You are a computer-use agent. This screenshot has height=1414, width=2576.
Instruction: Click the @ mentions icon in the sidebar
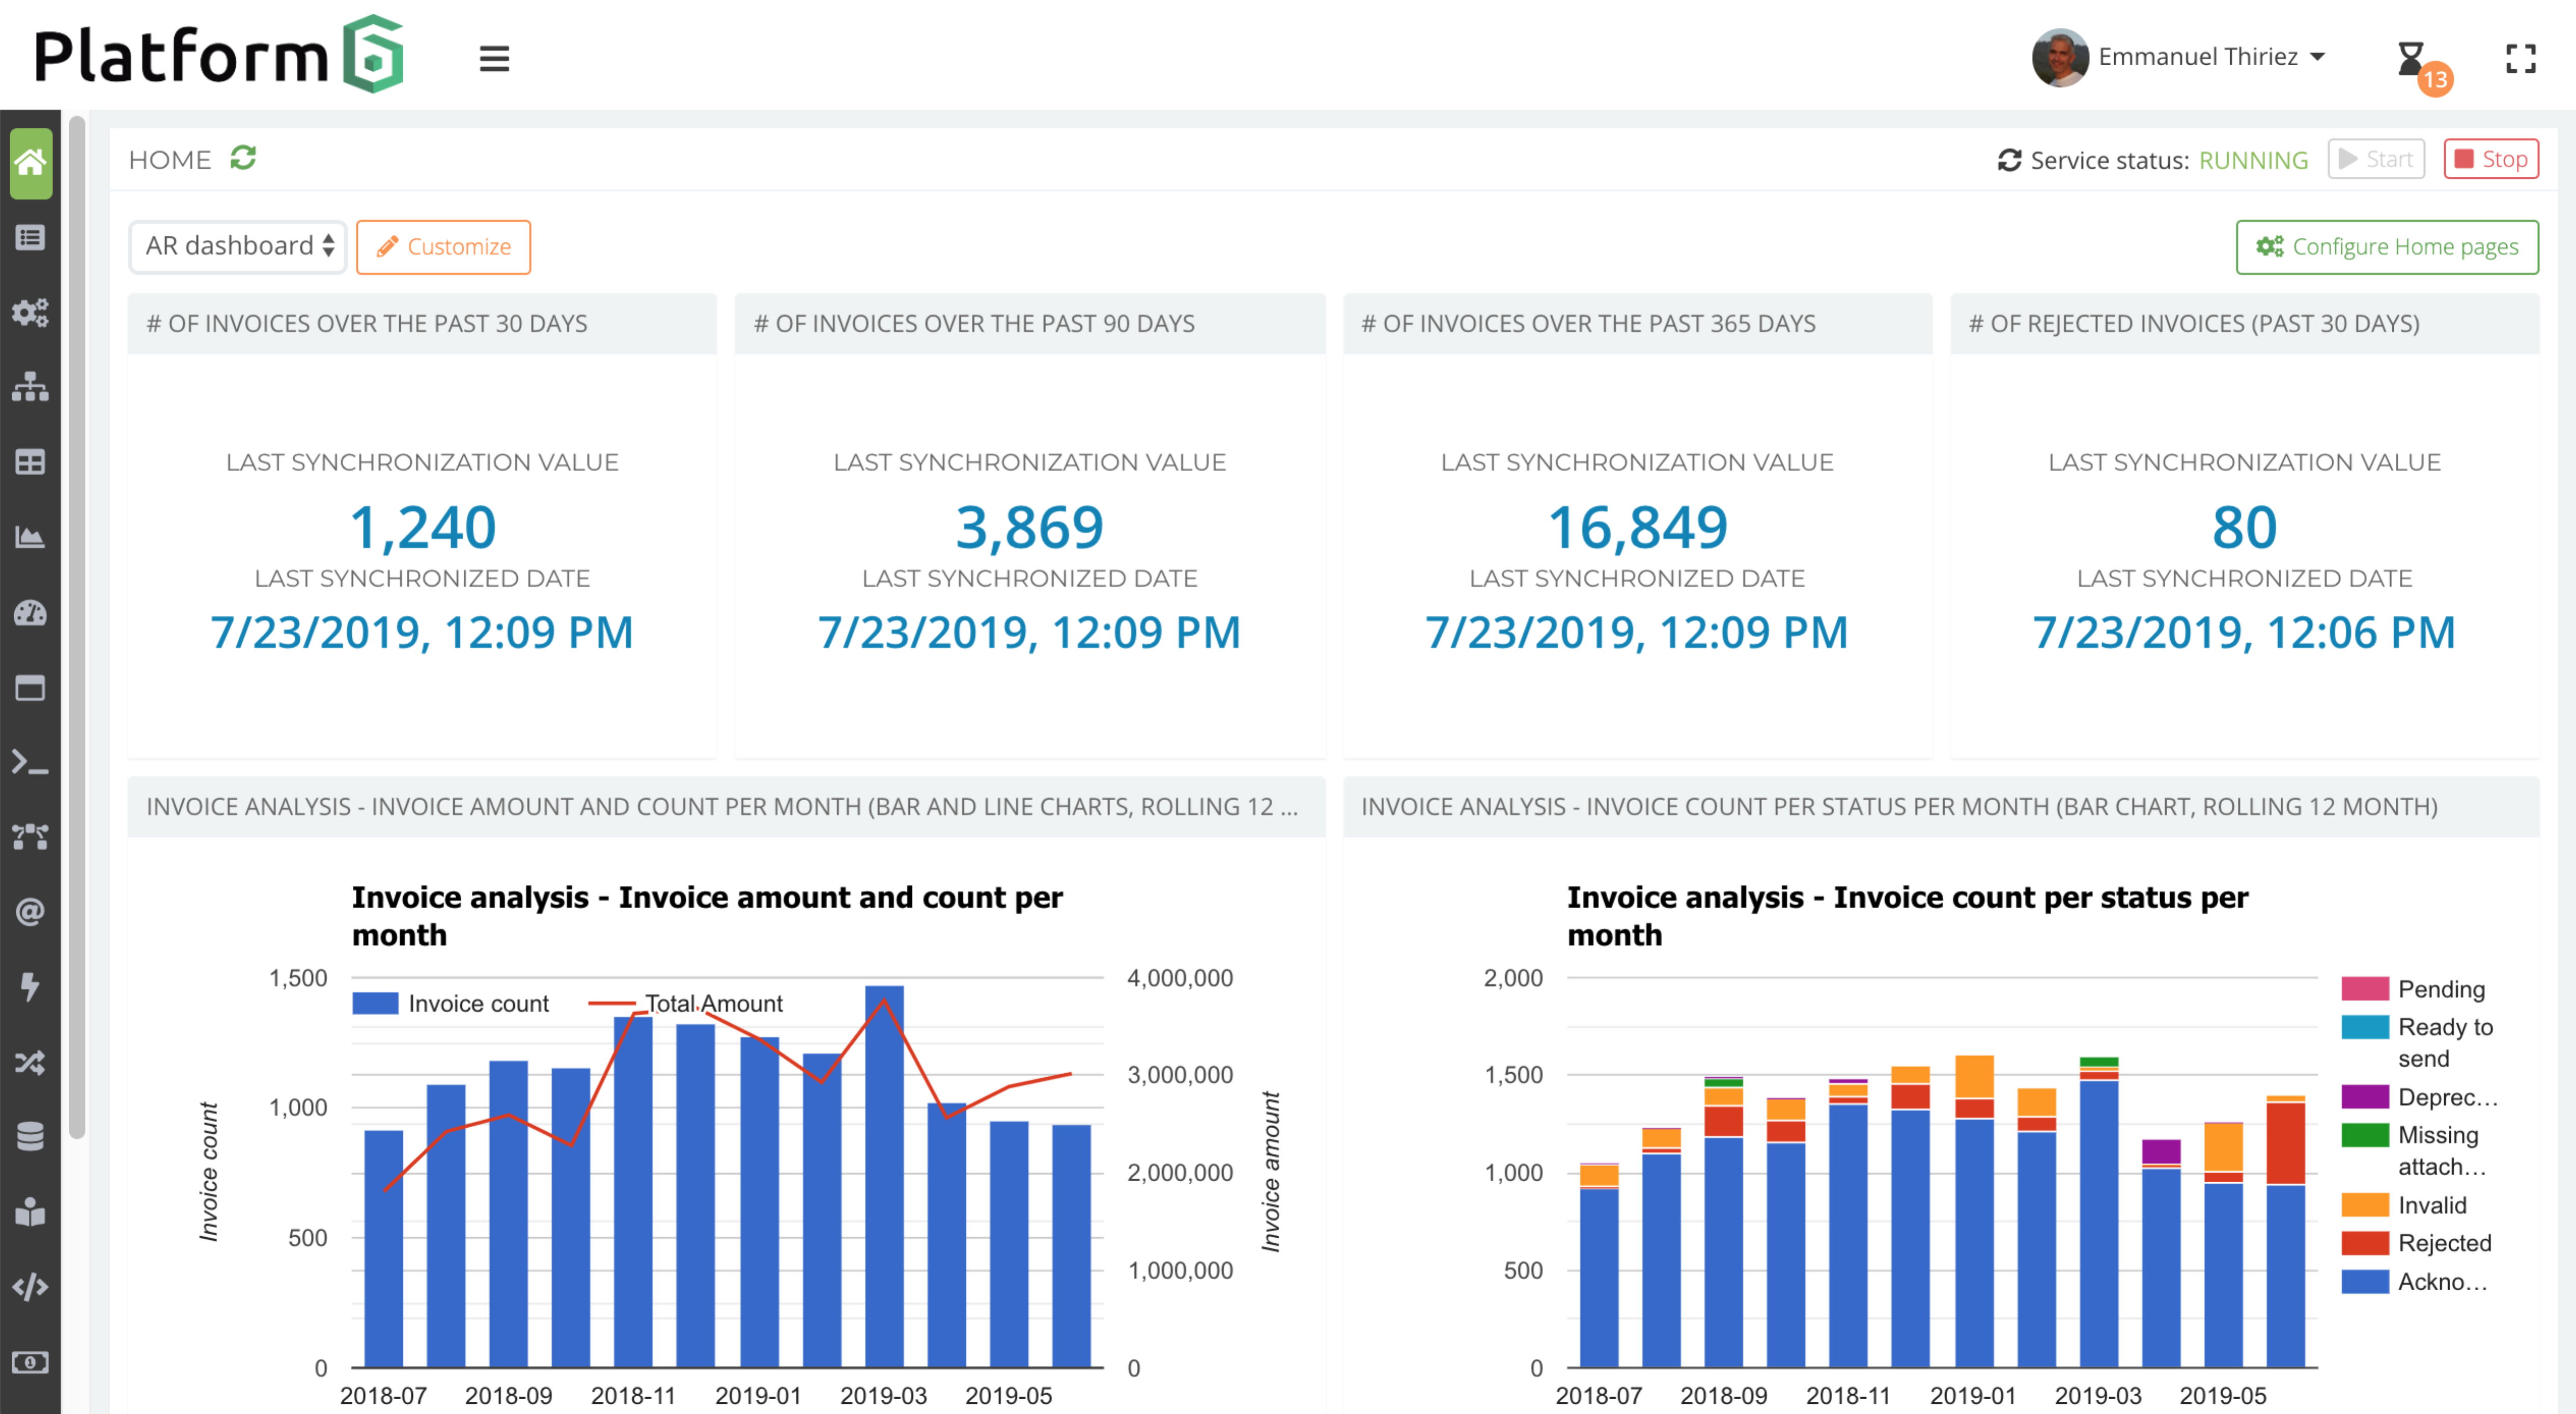coord(30,912)
